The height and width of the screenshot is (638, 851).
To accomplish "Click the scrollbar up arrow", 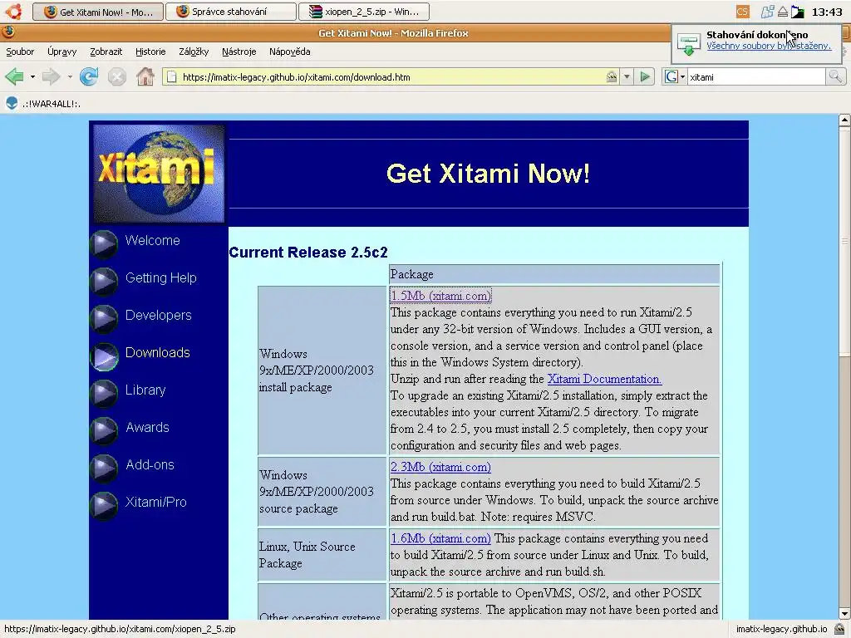I will (844, 120).
